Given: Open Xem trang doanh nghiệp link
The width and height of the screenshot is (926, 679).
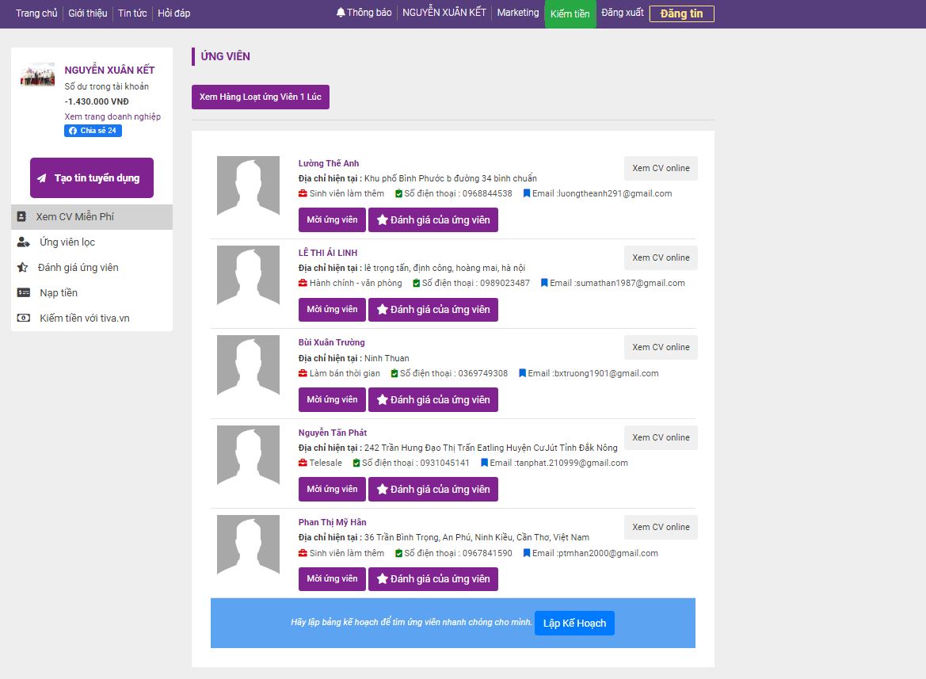Looking at the screenshot, I should coord(112,116).
